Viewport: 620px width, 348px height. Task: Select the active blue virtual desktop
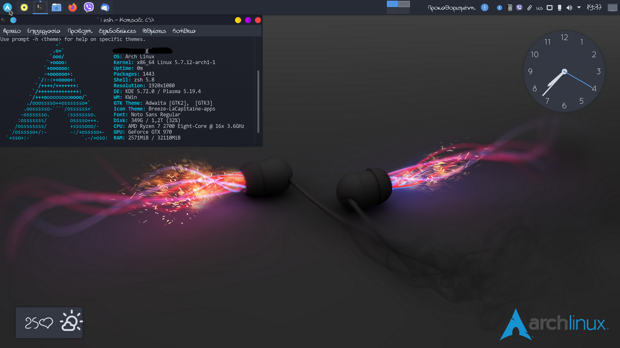coord(393,4)
